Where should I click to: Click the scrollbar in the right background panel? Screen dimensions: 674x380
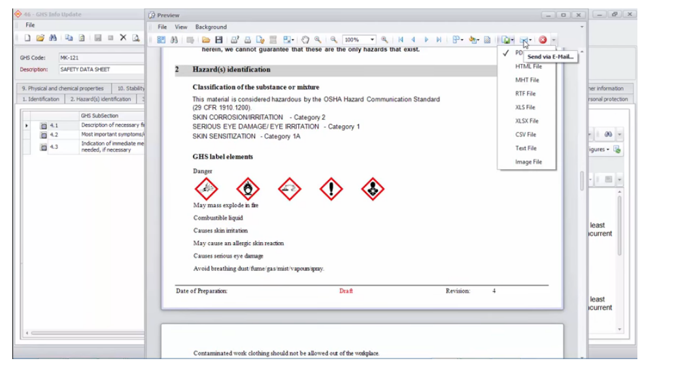[619, 227]
